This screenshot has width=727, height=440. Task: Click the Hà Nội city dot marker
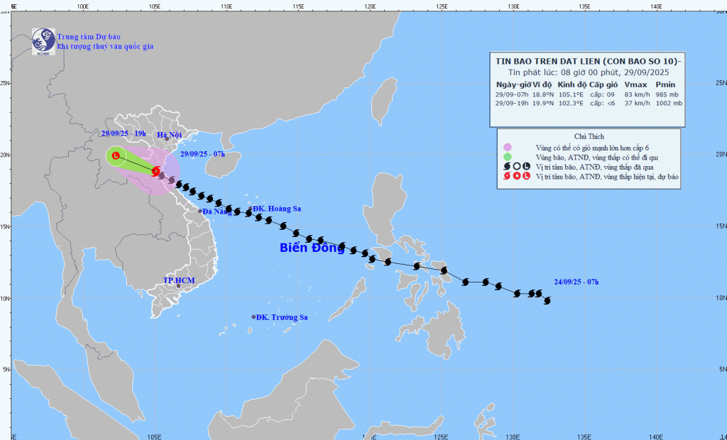coord(167,138)
